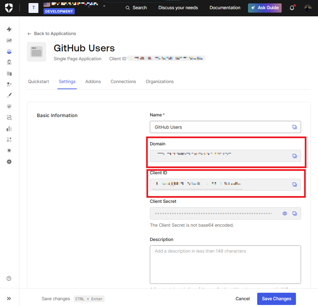Switch to the Quickstart tab

(x=38, y=81)
